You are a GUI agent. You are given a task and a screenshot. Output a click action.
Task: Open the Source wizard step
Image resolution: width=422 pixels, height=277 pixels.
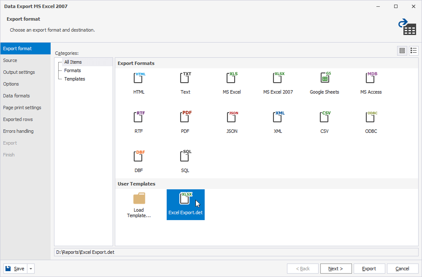(x=25, y=60)
